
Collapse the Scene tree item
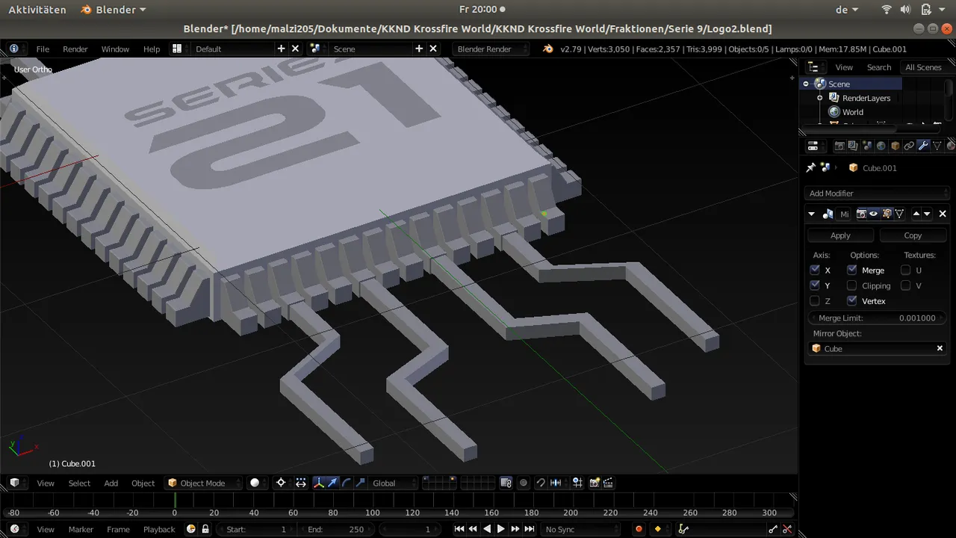coord(806,84)
